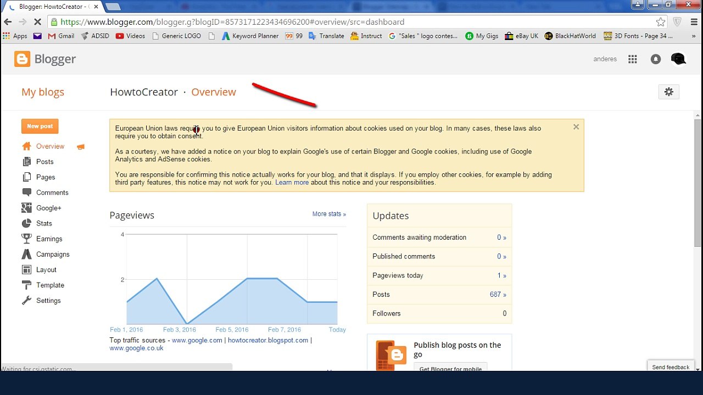
Task: Click the Settings wrench icon
Action: [26, 301]
